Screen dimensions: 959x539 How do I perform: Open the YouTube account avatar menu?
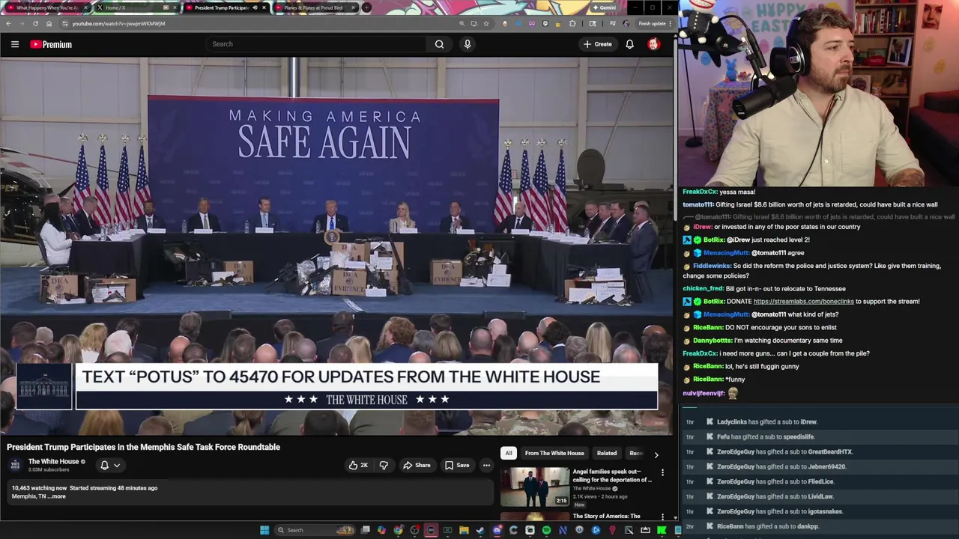(x=653, y=44)
